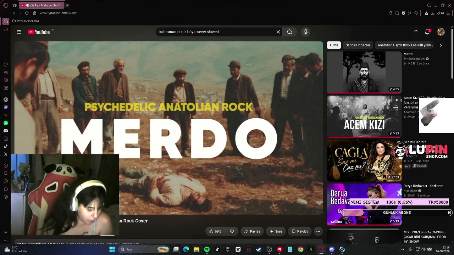Open the sidebar home start page button
Screen dimensions: 454x255
click(x=6, y=21)
